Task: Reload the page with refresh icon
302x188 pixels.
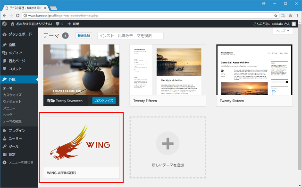Action: (17, 16)
